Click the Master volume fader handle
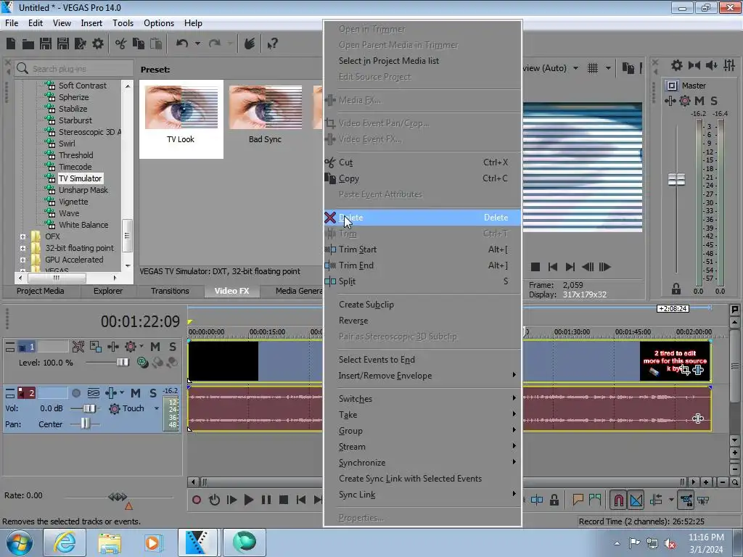The image size is (743, 557). 676,180
